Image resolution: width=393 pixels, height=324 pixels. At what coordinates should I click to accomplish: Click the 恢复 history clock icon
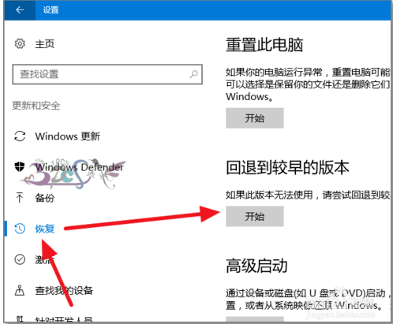20,229
